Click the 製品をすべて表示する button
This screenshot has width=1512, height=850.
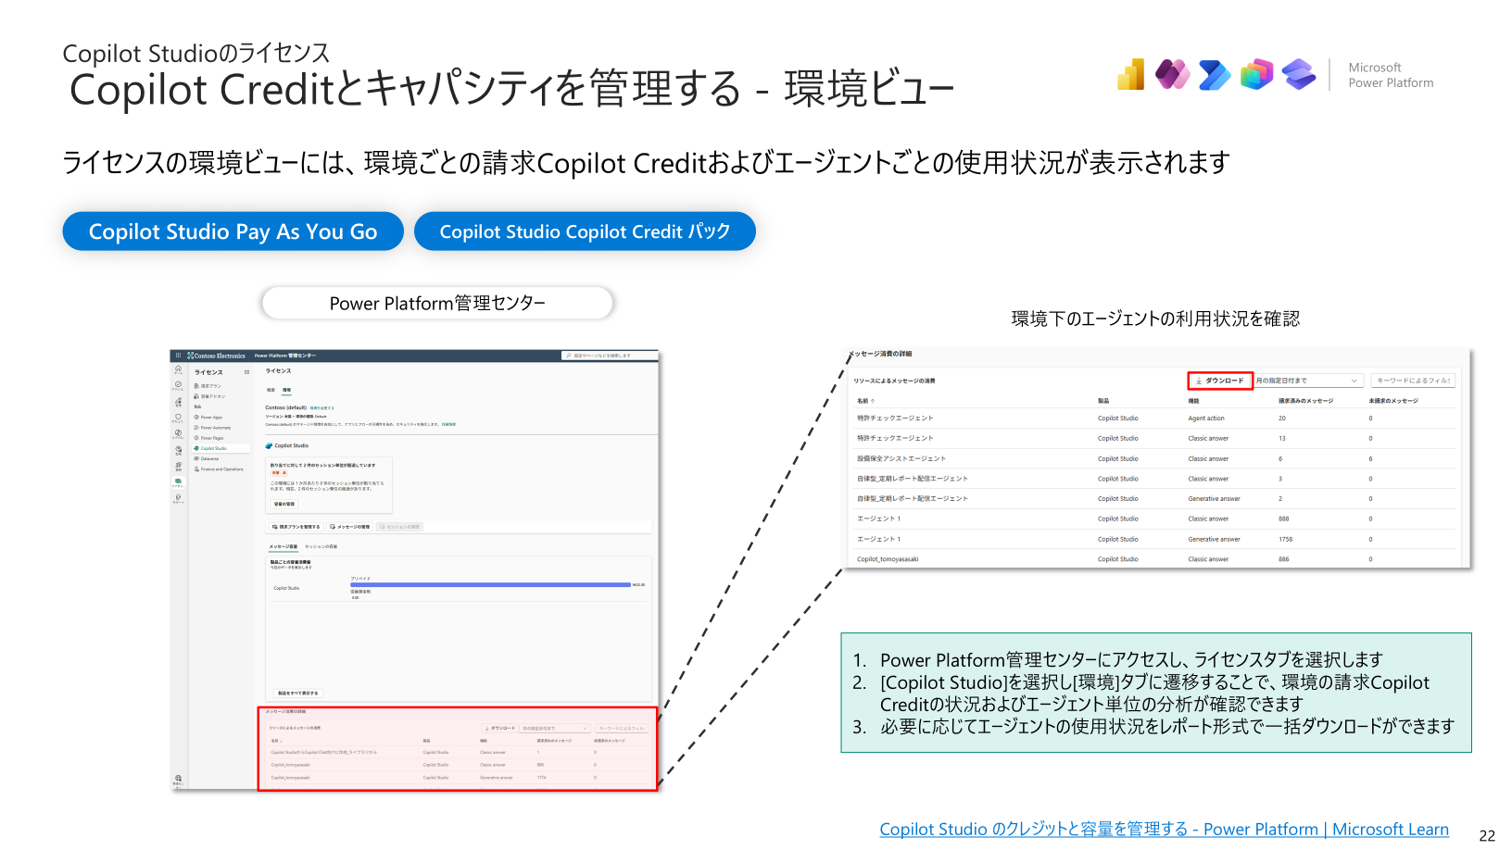coord(297,693)
